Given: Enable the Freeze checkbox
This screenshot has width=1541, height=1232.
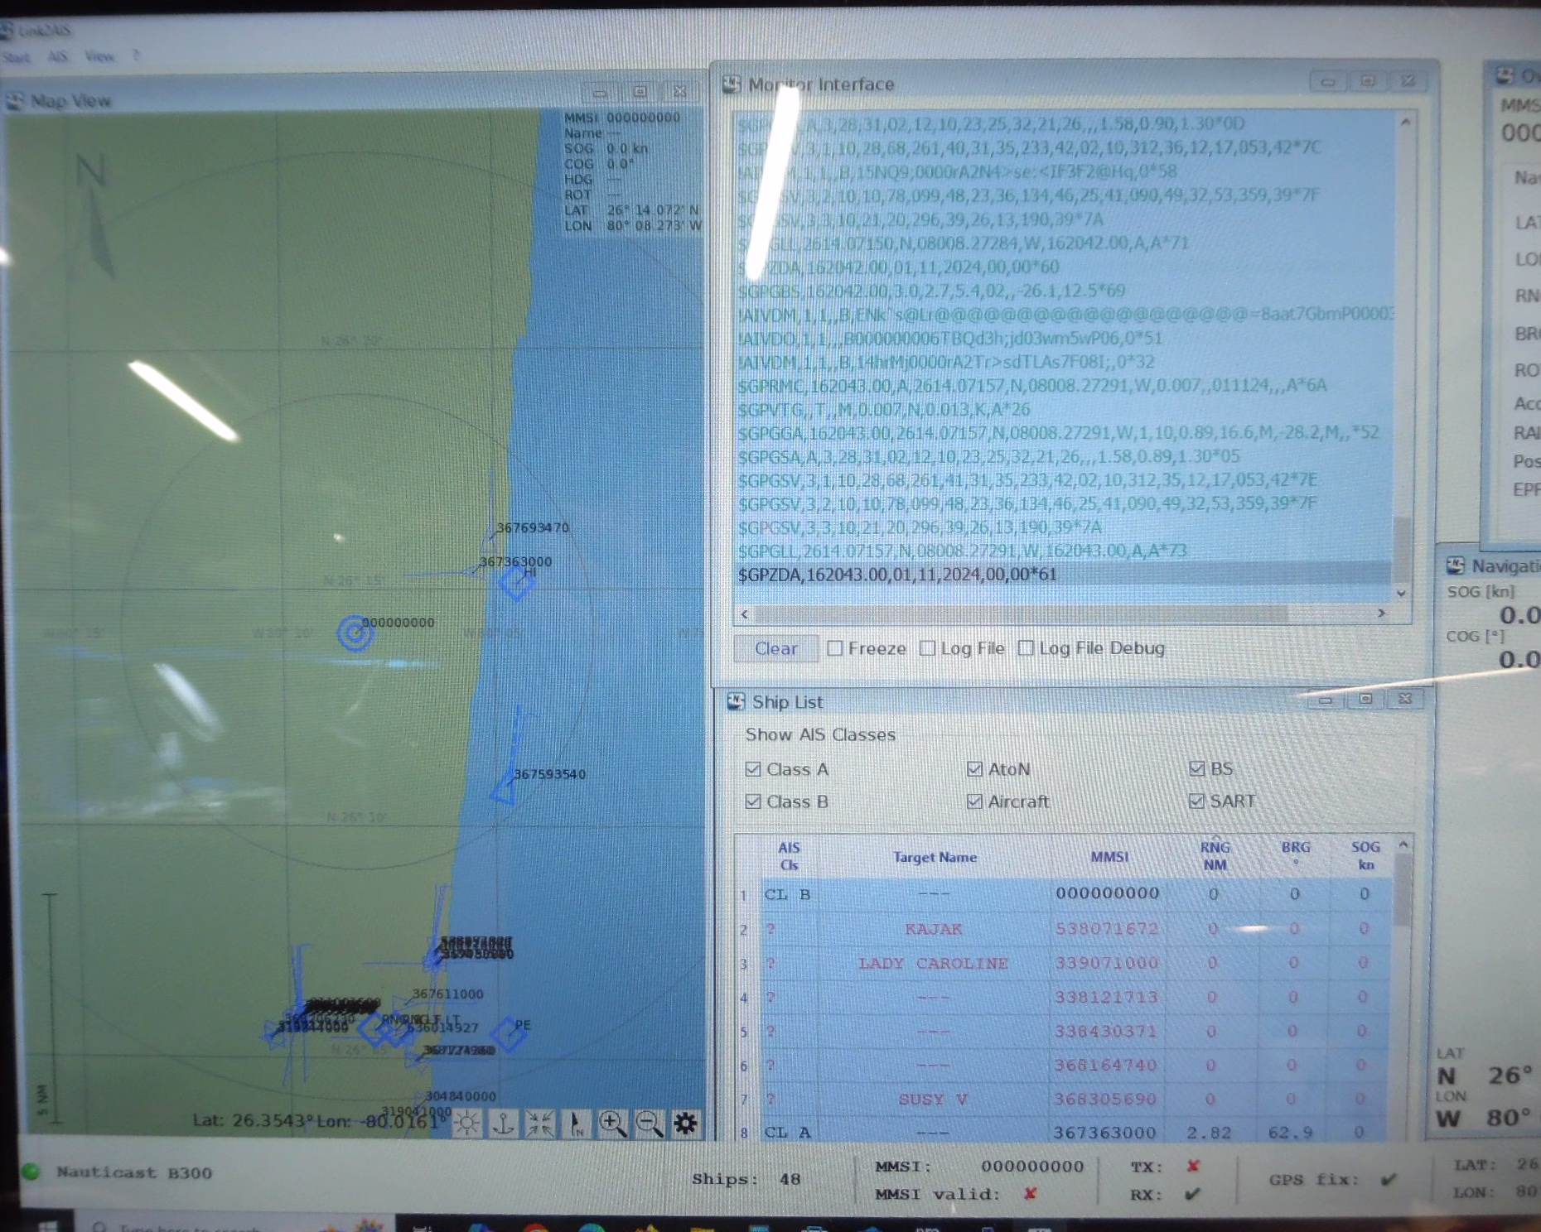Looking at the screenshot, I should (834, 648).
